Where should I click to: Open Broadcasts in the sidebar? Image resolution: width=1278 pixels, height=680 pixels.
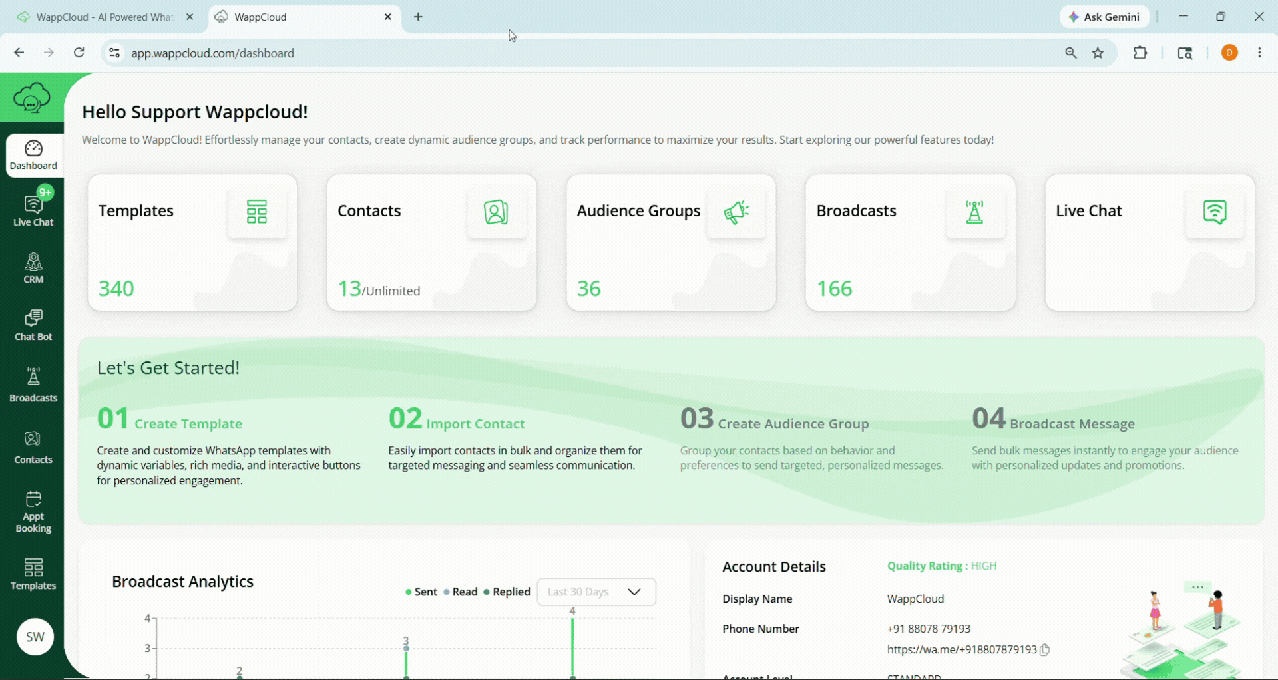tap(33, 385)
